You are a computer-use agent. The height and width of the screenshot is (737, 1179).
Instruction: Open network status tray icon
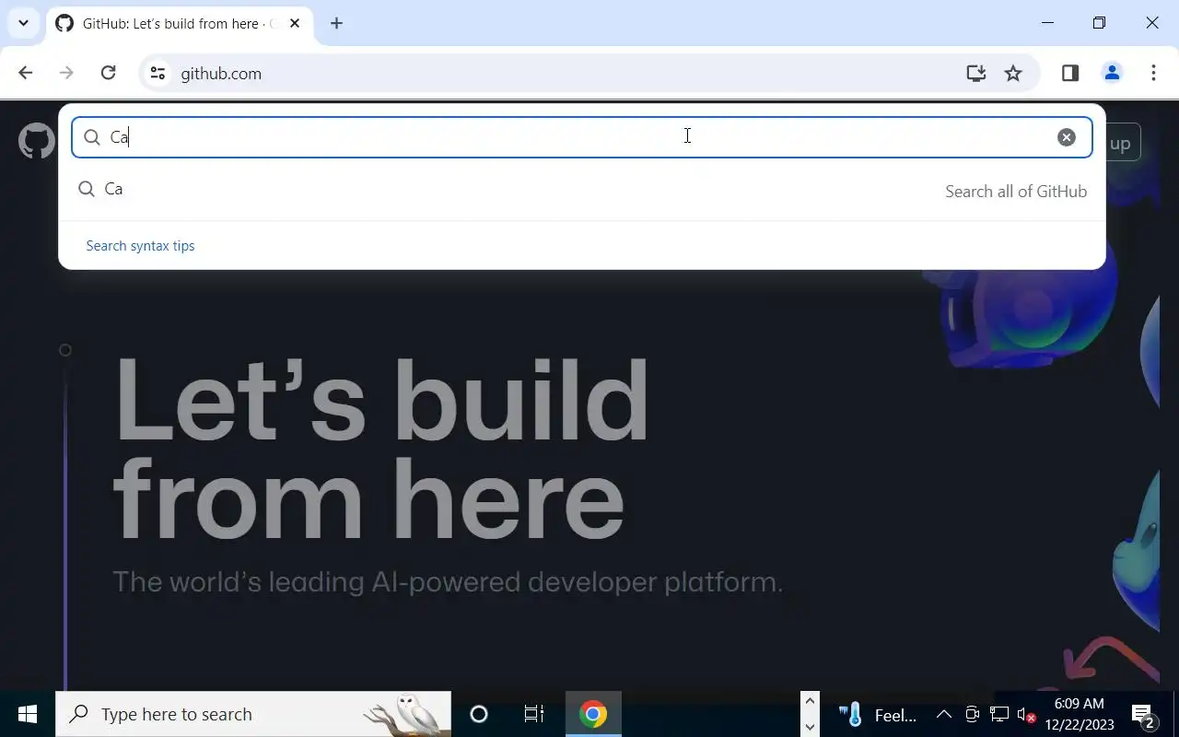click(x=999, y=714)
